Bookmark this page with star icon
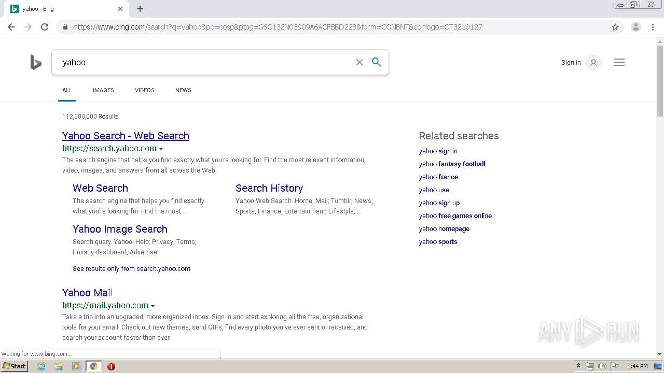Screen dimensions: 664x373 click(615, 27)
